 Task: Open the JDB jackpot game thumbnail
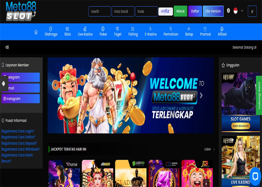(x=197, y=173)
